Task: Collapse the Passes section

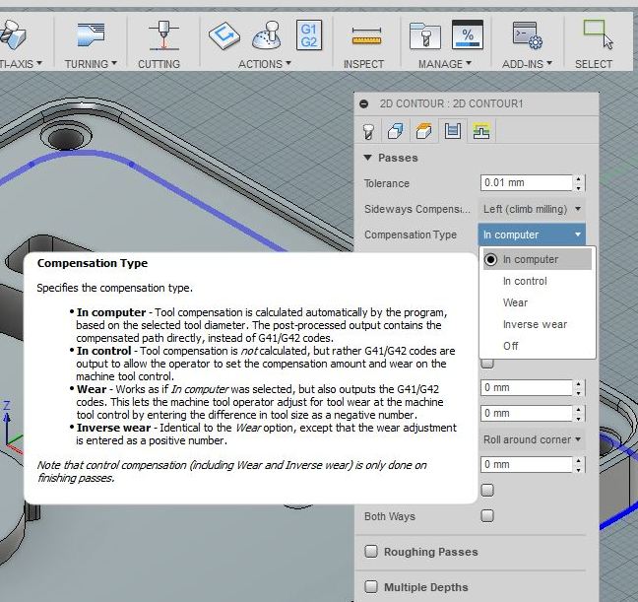Action: pyautogui.click(x=368, y=158)
